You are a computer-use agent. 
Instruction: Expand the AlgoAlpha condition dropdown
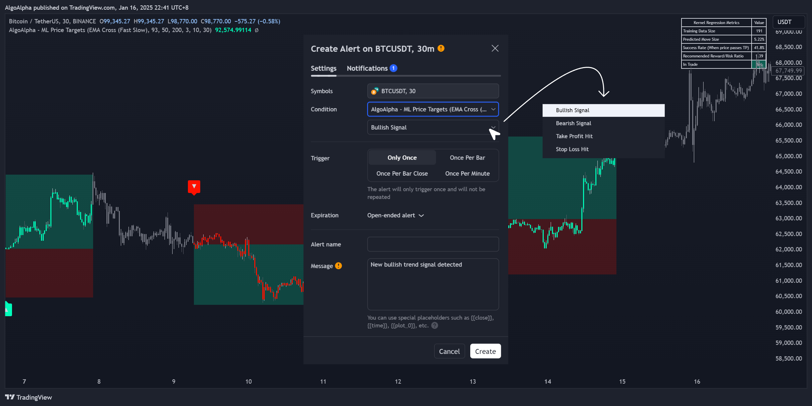(433, 109)
